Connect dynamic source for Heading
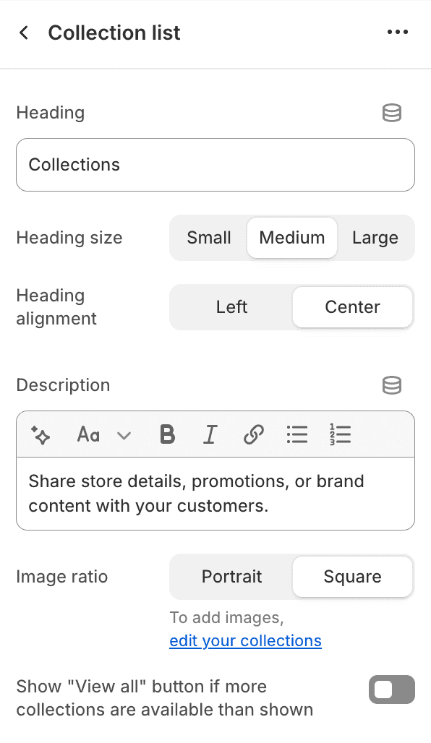Viewport: 431px width, 743px height. (x=392, y=113)
